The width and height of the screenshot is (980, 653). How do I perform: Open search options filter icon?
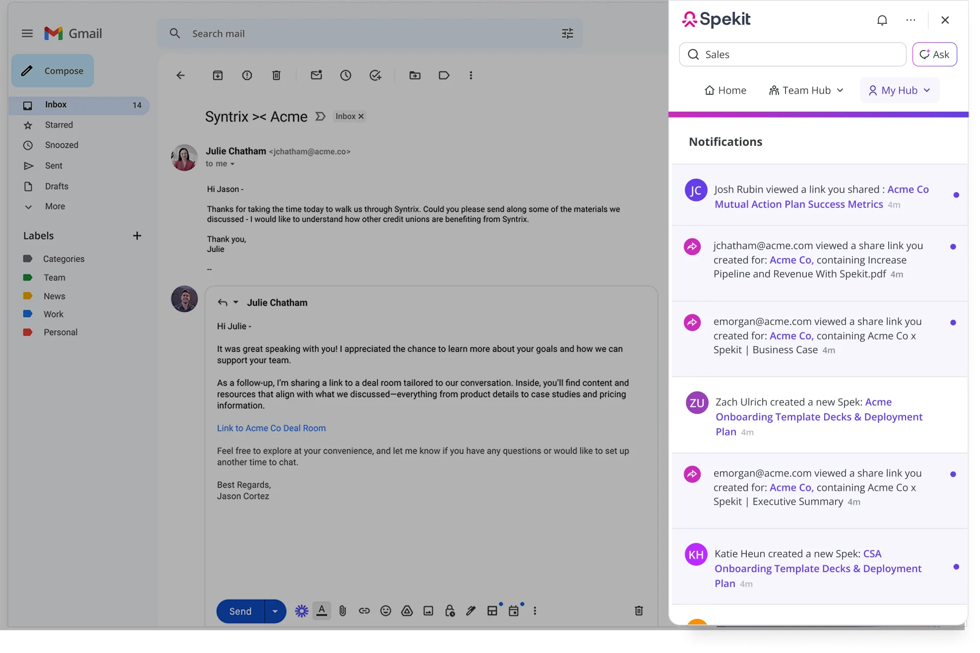[x=567, y=33]
